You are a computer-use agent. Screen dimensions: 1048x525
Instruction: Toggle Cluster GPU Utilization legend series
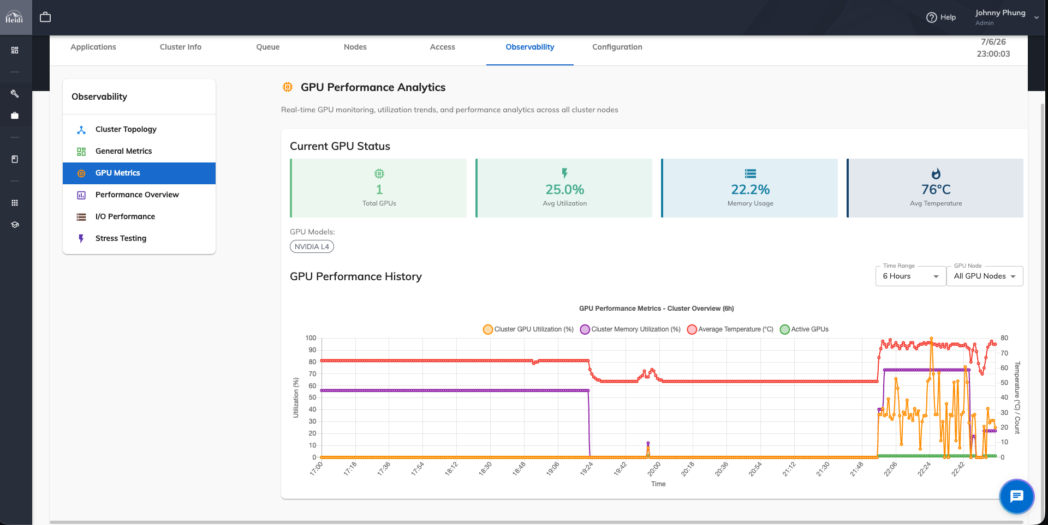528,329
